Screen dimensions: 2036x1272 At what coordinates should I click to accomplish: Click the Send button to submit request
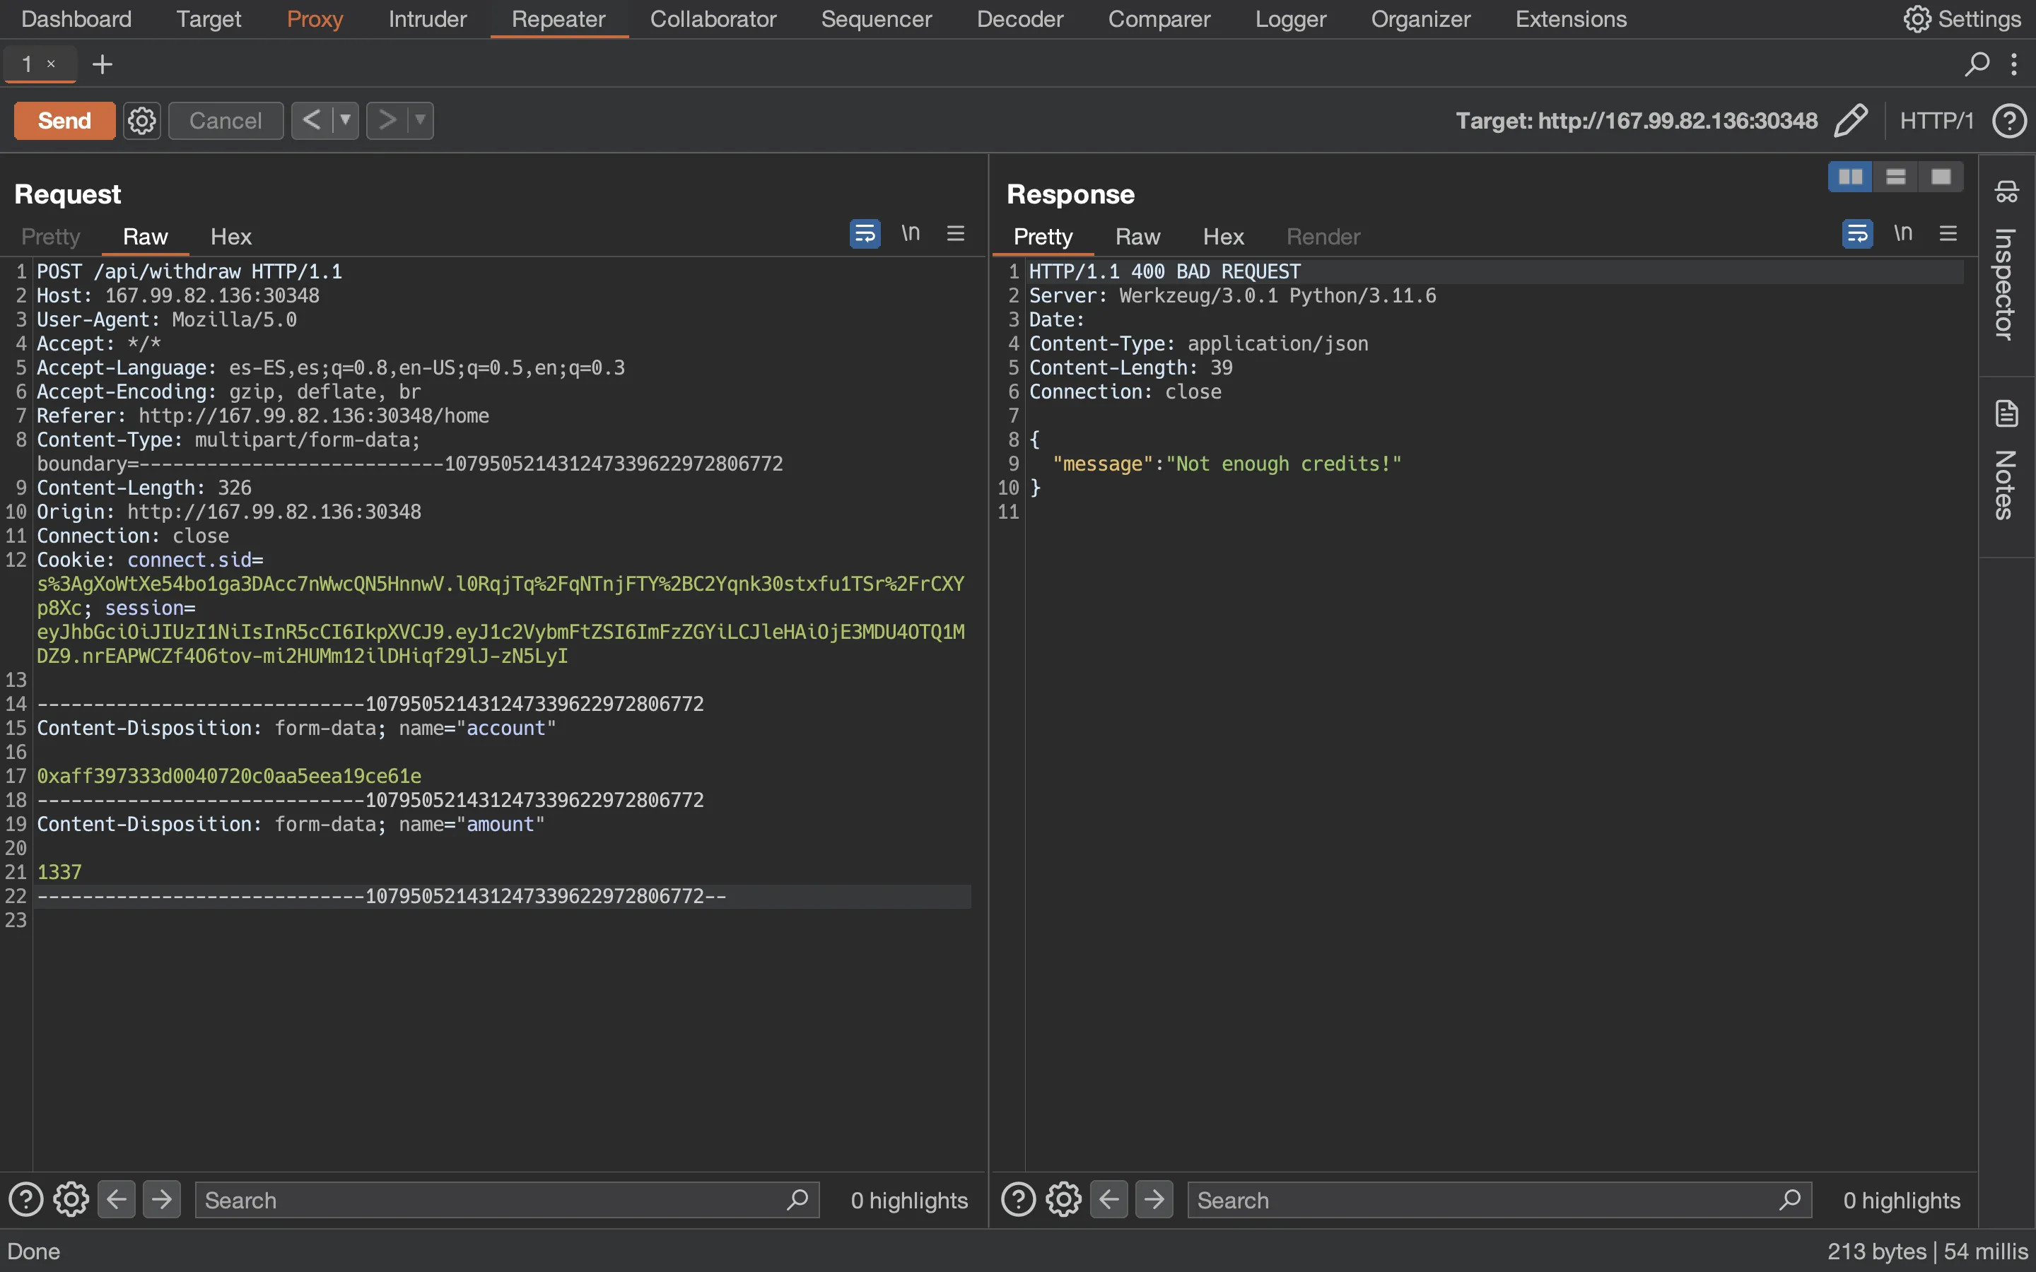(x=63, y=119)
